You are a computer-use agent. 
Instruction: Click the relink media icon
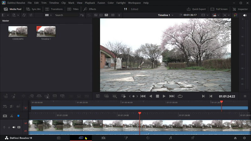pyautogui.click(x=31, y=15)
